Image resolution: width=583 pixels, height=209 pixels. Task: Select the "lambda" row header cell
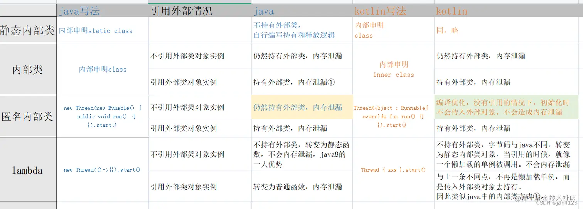point(28,169)
